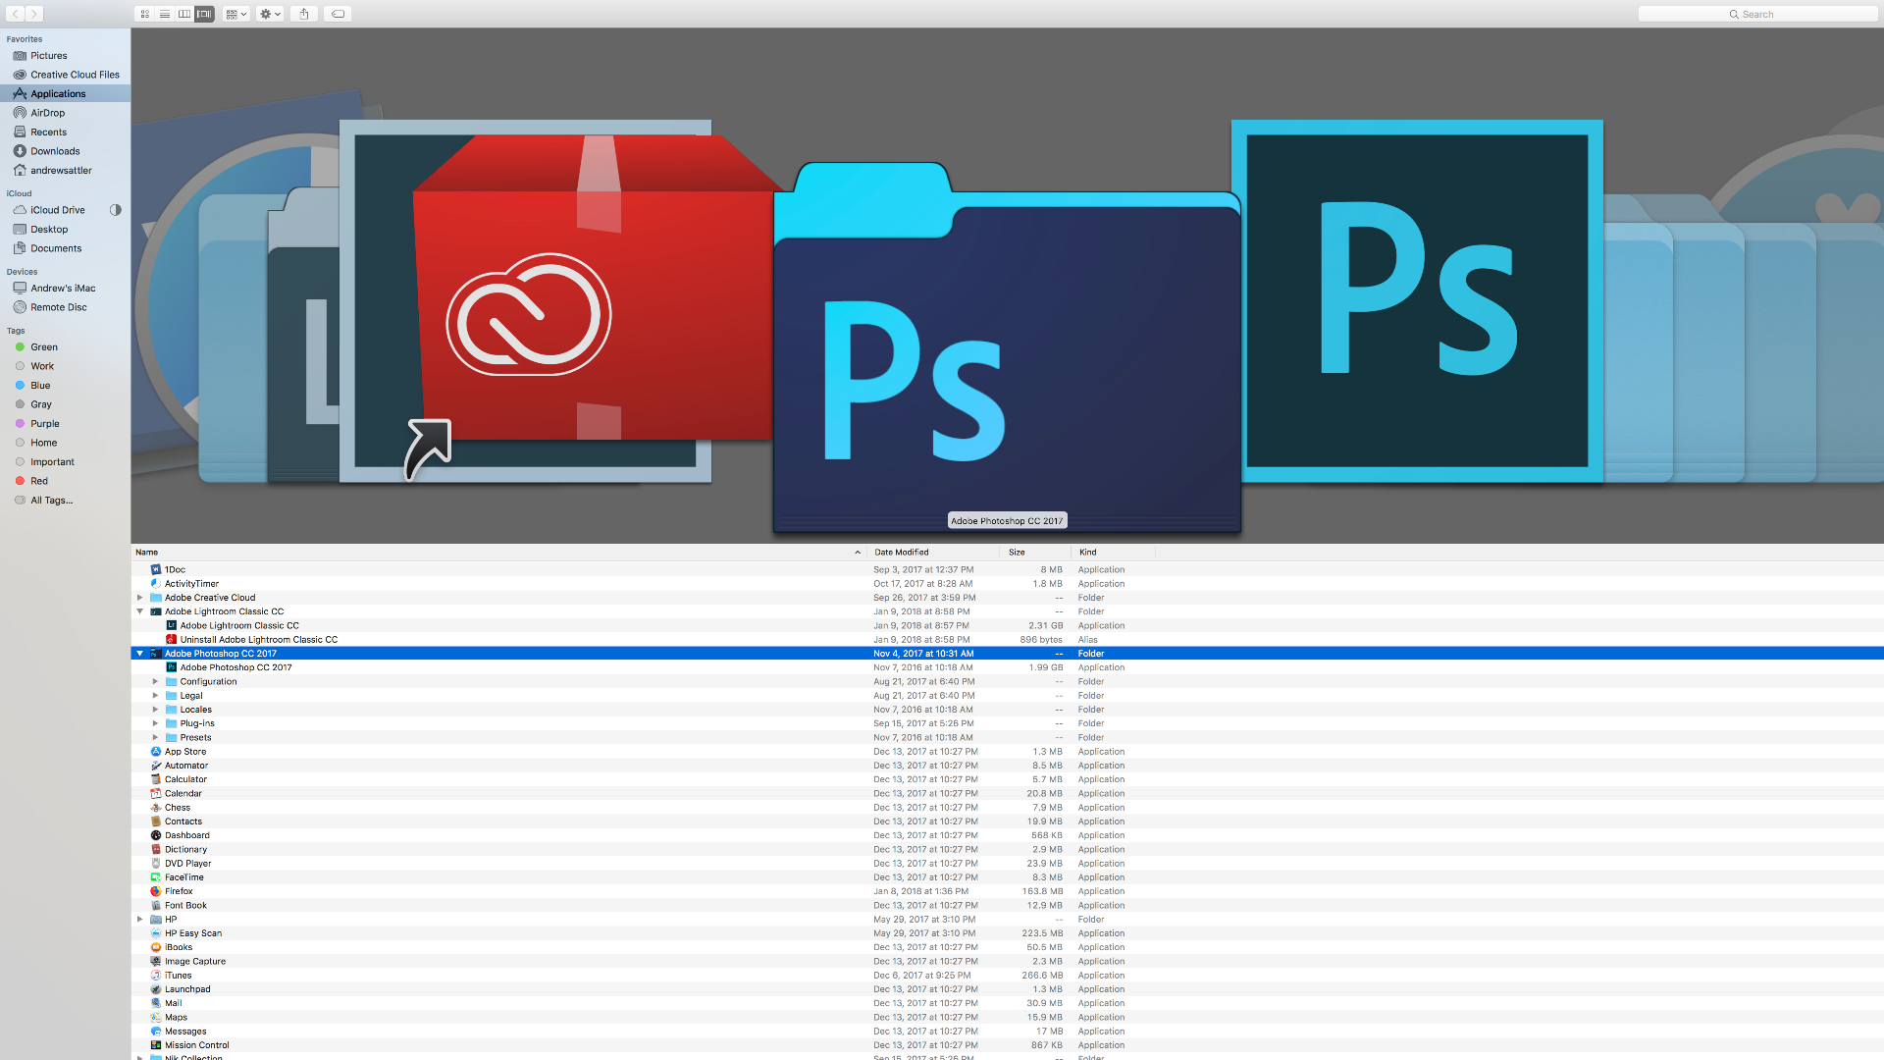Collapse the Adobe Lightroom Classic CC folder
The height and width of the screenshot is (1060, 1884).
pyautogui.click(x=139, y=611)
